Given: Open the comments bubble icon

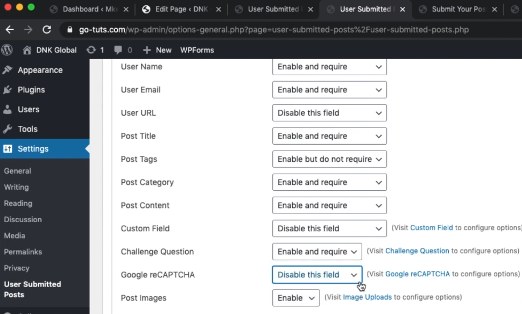Looking at the screenshot, I should 118,50.
